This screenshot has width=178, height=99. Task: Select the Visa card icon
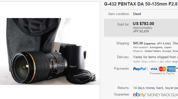click(154, 69)
